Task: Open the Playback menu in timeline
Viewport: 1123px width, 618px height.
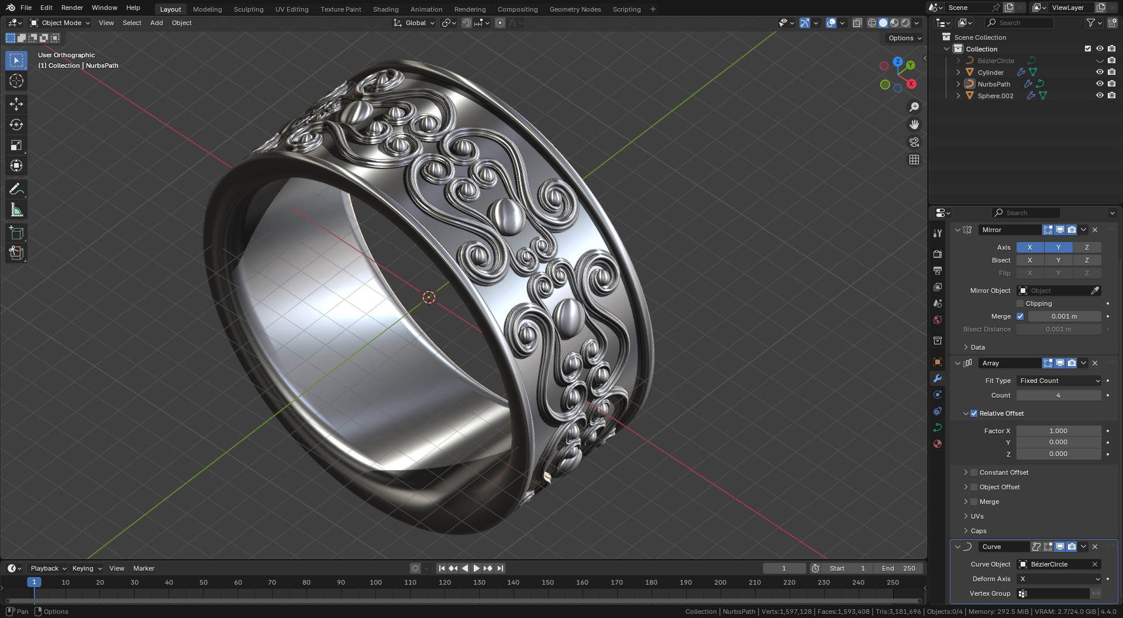Action: coord(48,568)
